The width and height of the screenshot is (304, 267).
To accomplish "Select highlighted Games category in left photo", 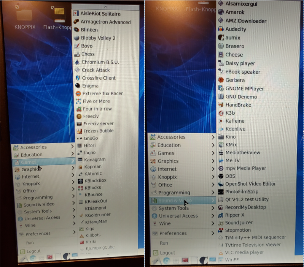I will pos(44,162).
